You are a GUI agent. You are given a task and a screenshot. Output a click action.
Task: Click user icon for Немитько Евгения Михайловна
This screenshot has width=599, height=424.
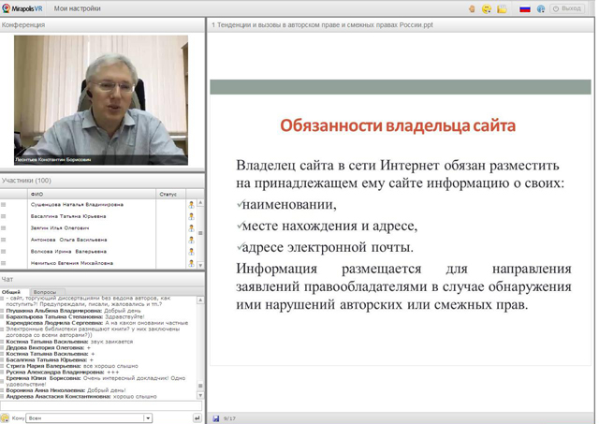(191, 263)
